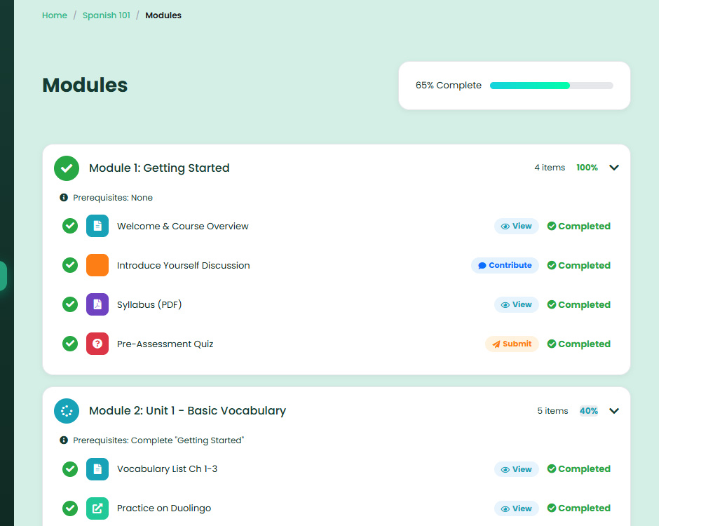Toggle the check mark for Syllabus (PDF)

(x=69, y=304)
